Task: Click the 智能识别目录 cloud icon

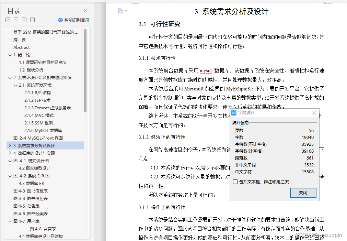Action: (x=60, y=20)
